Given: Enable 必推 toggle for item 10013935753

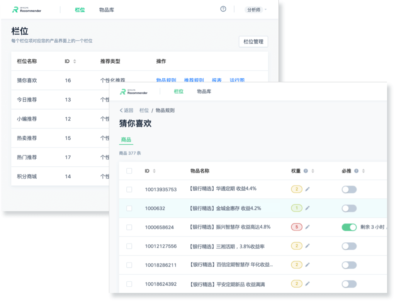Looking at the screenshot, I should pos(349,189).
